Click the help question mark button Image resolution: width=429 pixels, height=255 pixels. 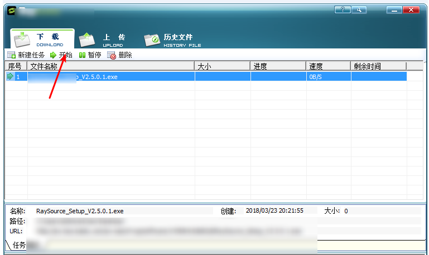tap(343, 10)
